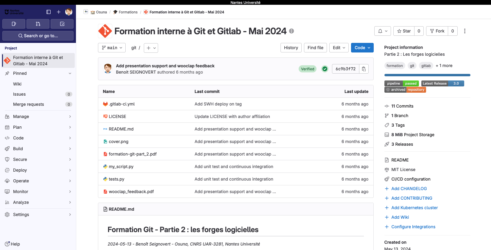This screenshot has width=491, height=250.
Task: Open merge requests shortcut icon
Action: [38, 24]
